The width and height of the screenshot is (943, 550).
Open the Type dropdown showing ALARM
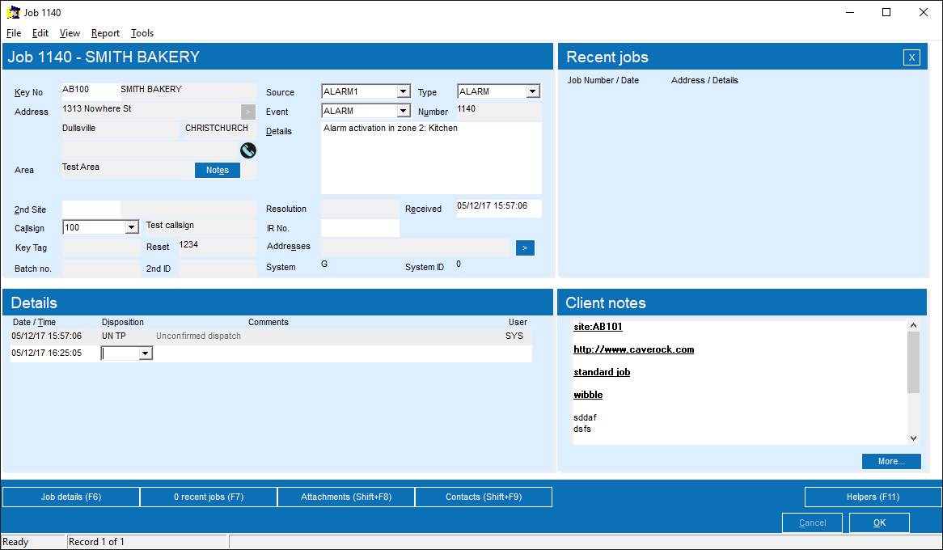click(532, 91)
